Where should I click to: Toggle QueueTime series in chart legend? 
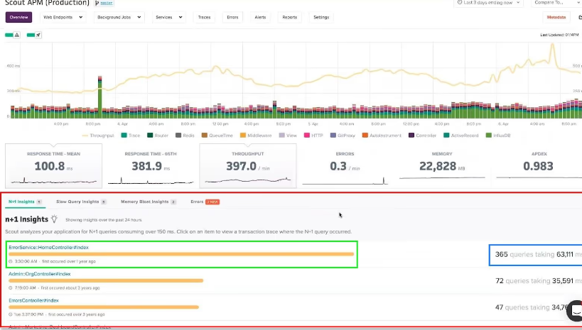click(x=217, y=136)
